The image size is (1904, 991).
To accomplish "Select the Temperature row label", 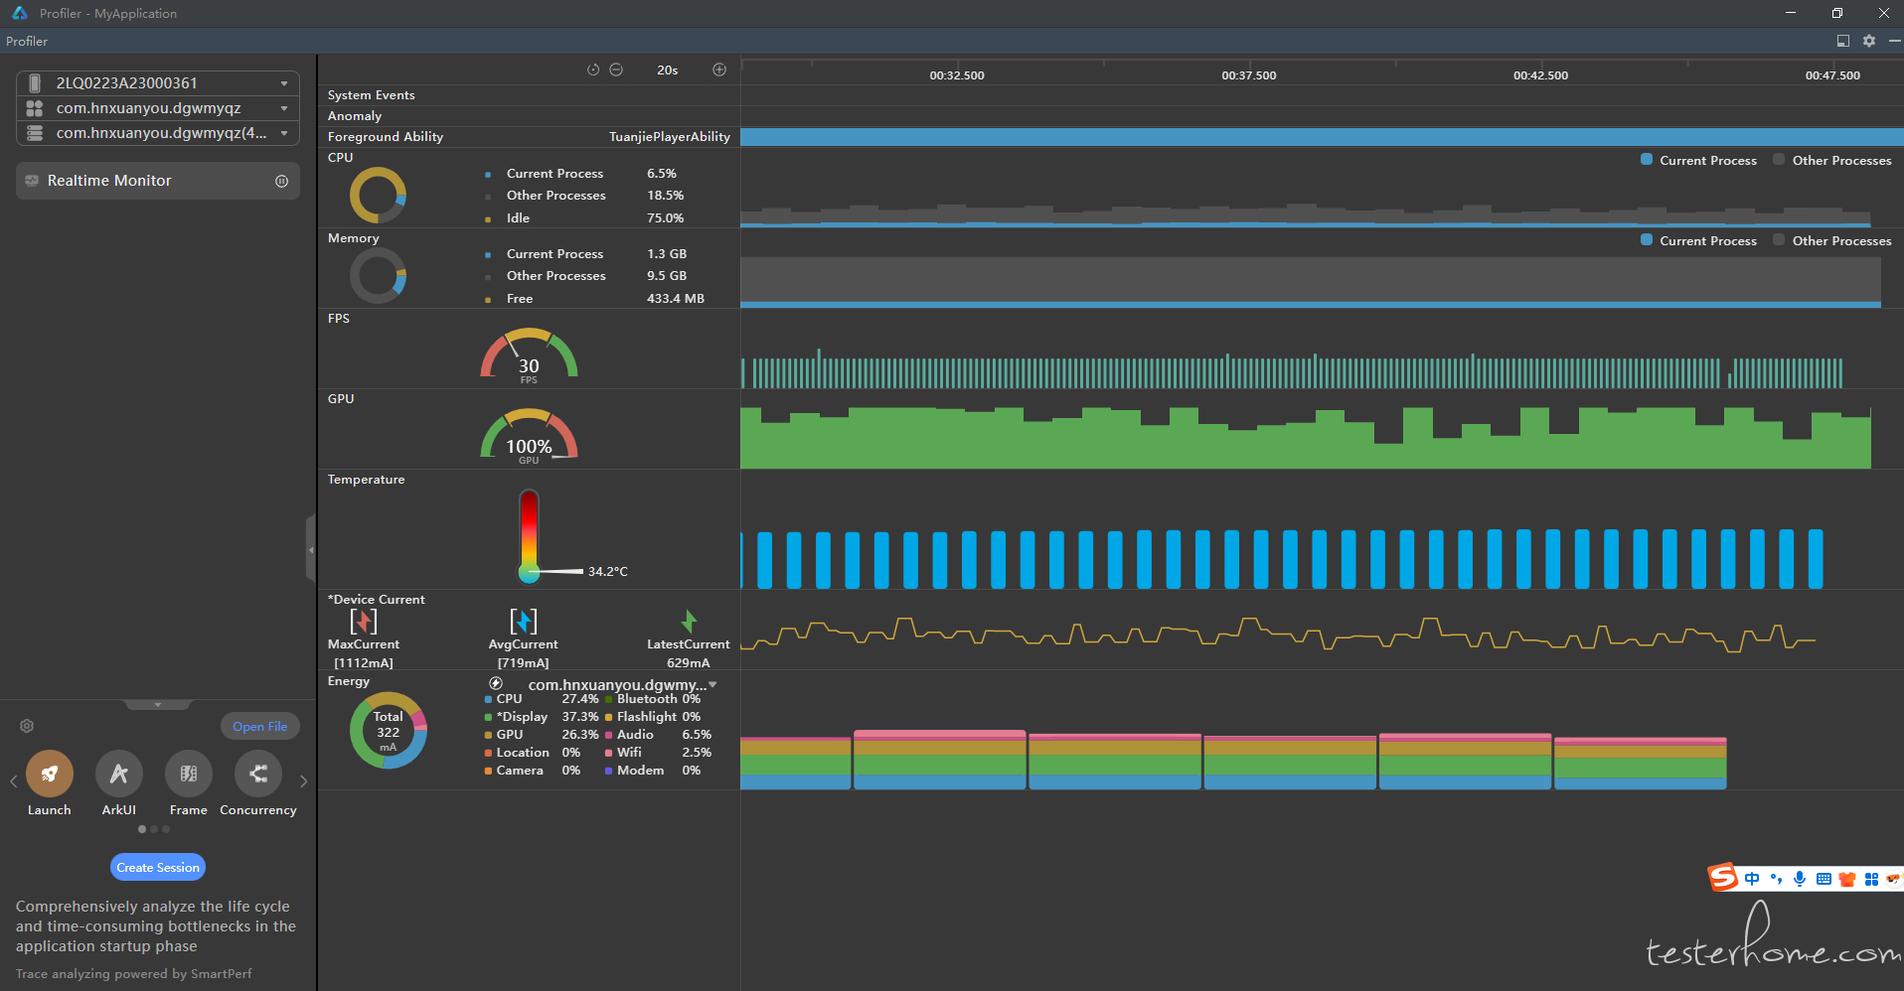I will (x=367, y=479).
